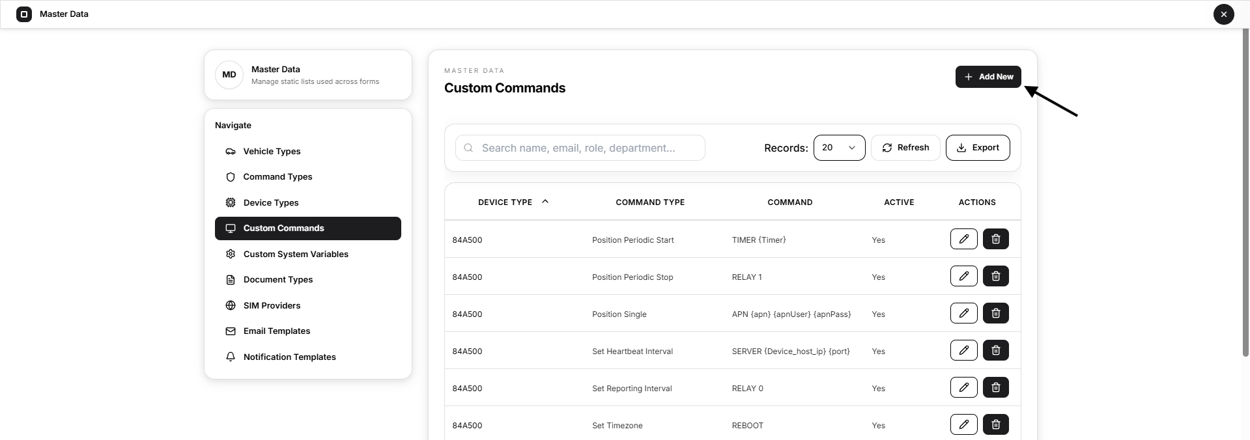Viewport: 1250px width, 440px height.
Task: Delete the Position Single command row
Action: [995, 313]
